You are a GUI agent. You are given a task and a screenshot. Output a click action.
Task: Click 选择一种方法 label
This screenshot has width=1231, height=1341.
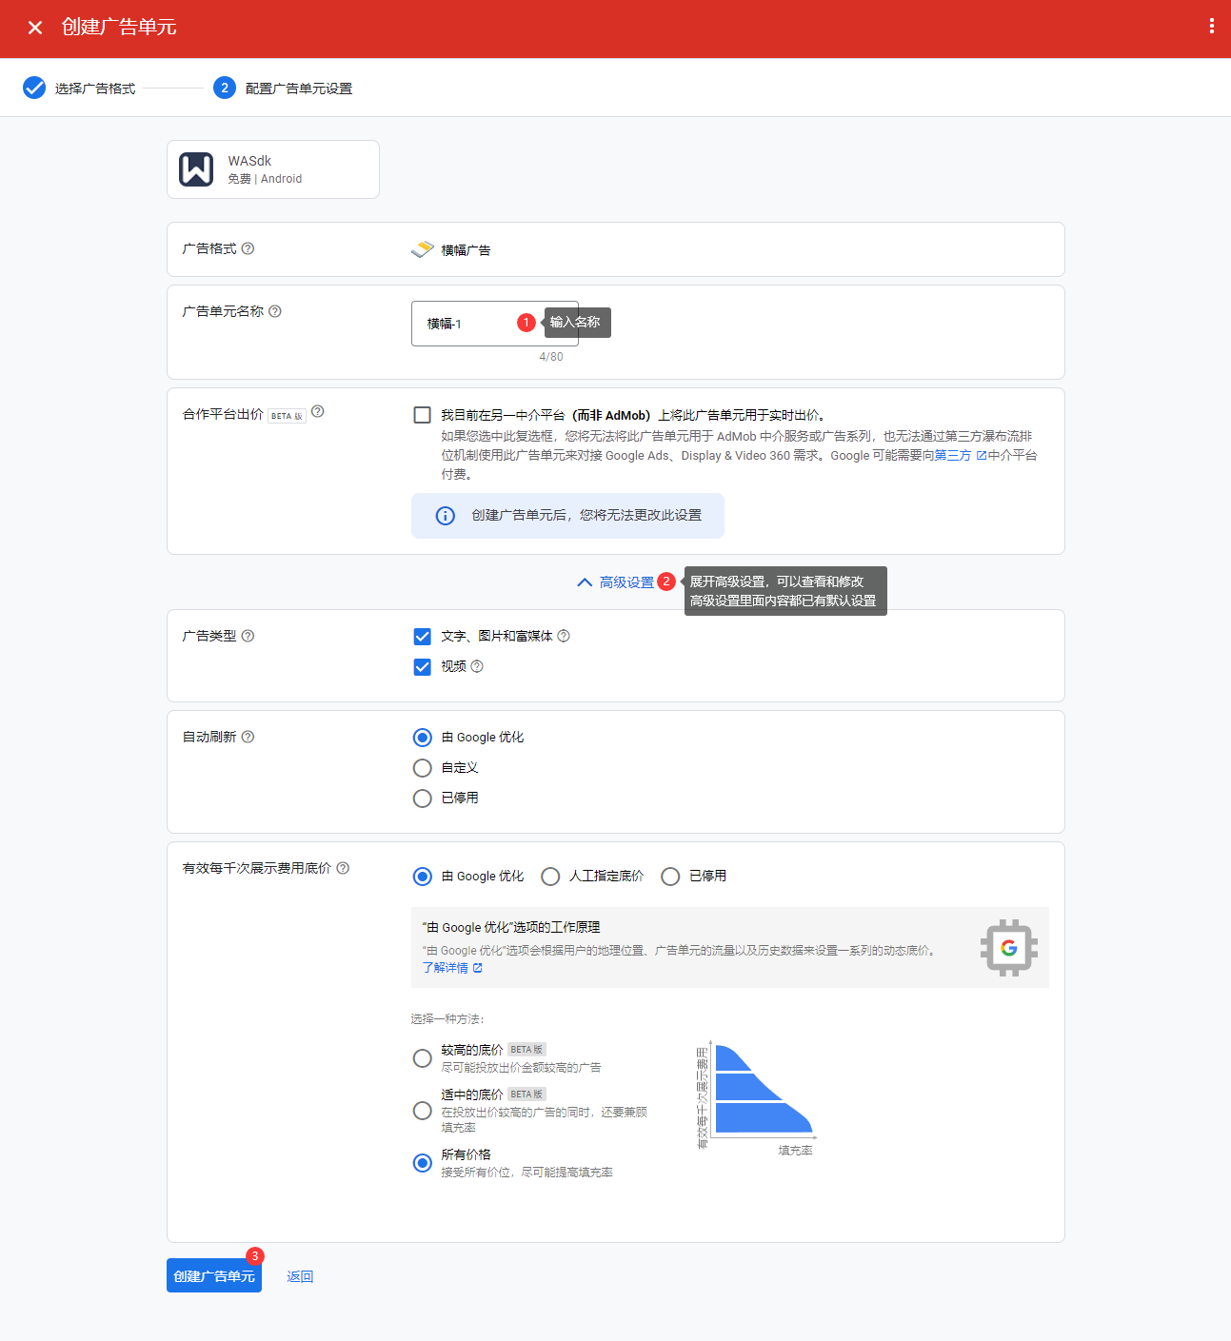pyautogui.click(x=447, y=1019)
